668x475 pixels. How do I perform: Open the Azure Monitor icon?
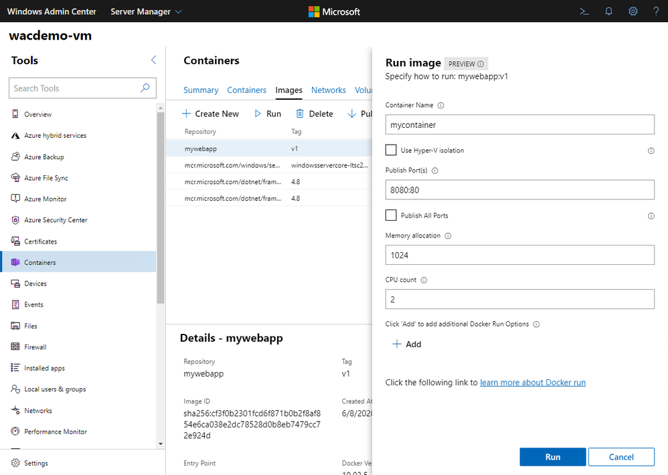[x=15, y=198]
